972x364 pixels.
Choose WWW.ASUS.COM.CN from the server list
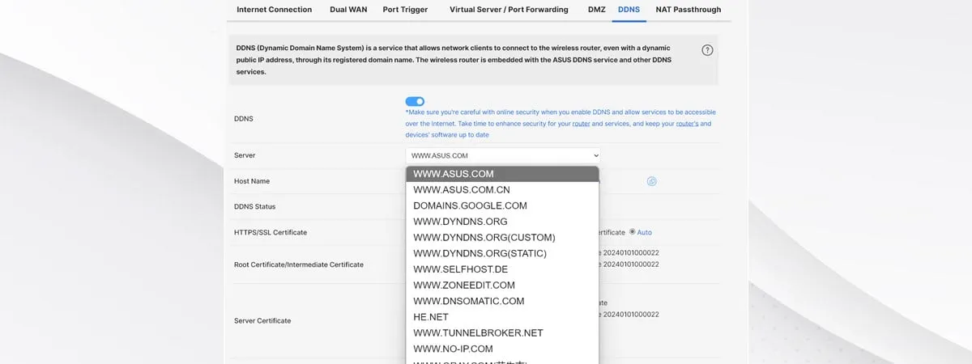point(462,189)
